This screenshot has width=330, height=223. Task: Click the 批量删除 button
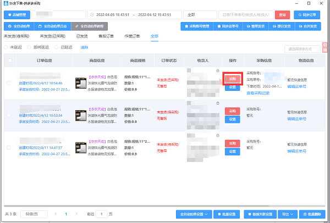click(312, 214)
